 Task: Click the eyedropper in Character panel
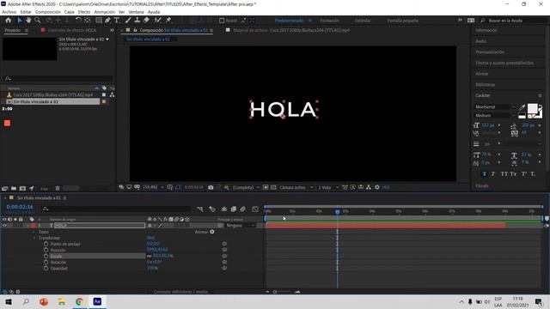click(522, 107)
